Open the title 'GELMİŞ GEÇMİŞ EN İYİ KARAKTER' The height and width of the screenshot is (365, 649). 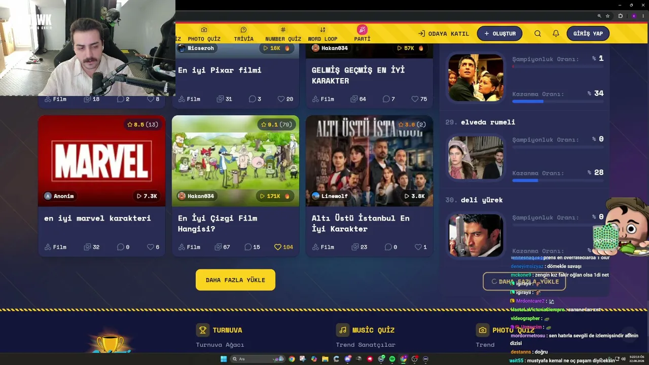pos(358,76)
